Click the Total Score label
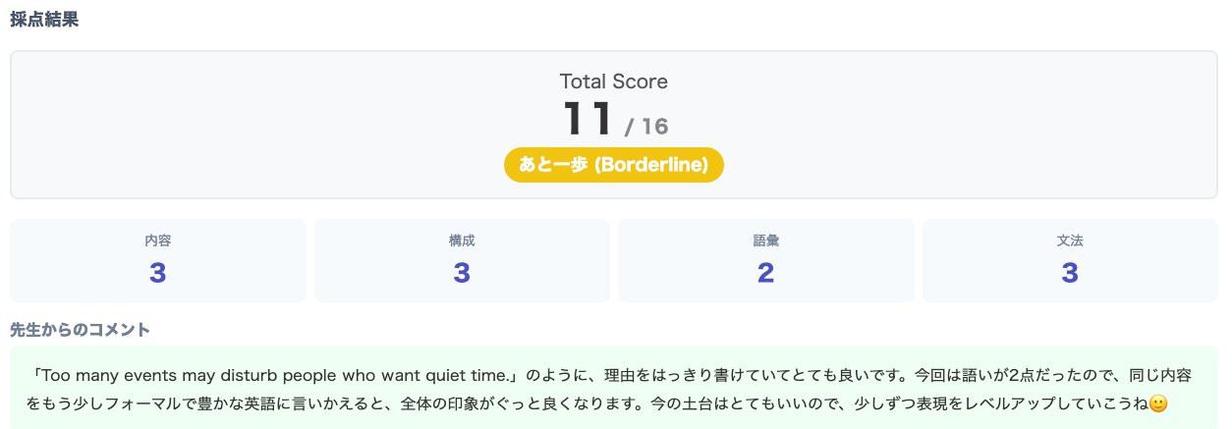 614,81
